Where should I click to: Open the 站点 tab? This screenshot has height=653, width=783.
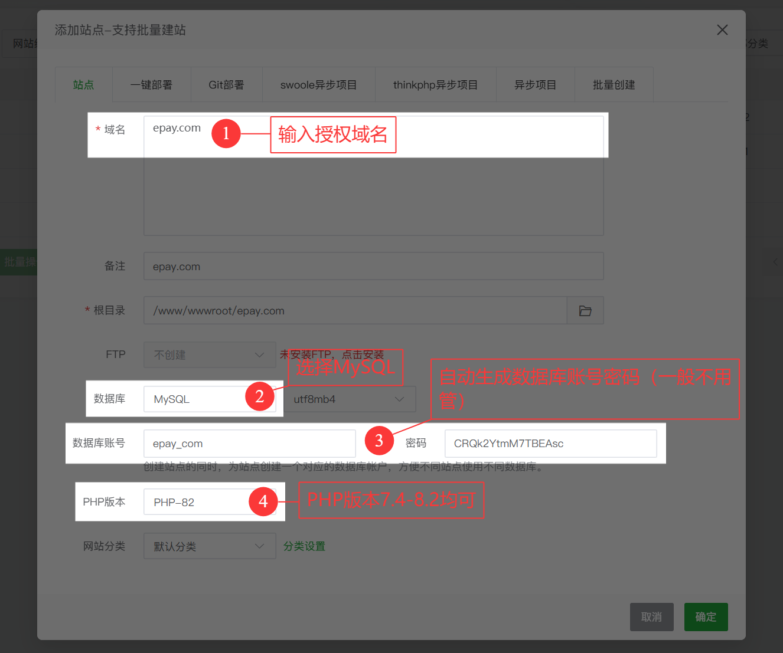click(x=83, y=85)
